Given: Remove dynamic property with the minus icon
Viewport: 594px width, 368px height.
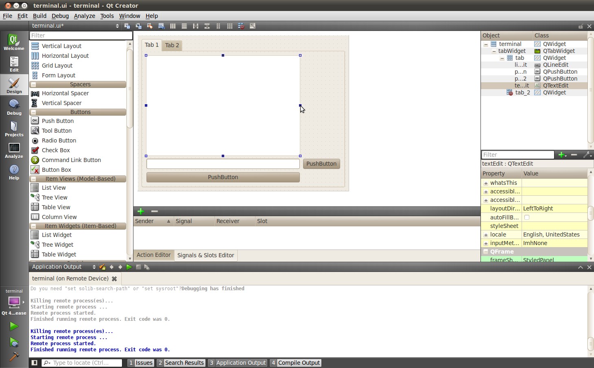Looking at the screenshot, I should click(x=574, y=155).
